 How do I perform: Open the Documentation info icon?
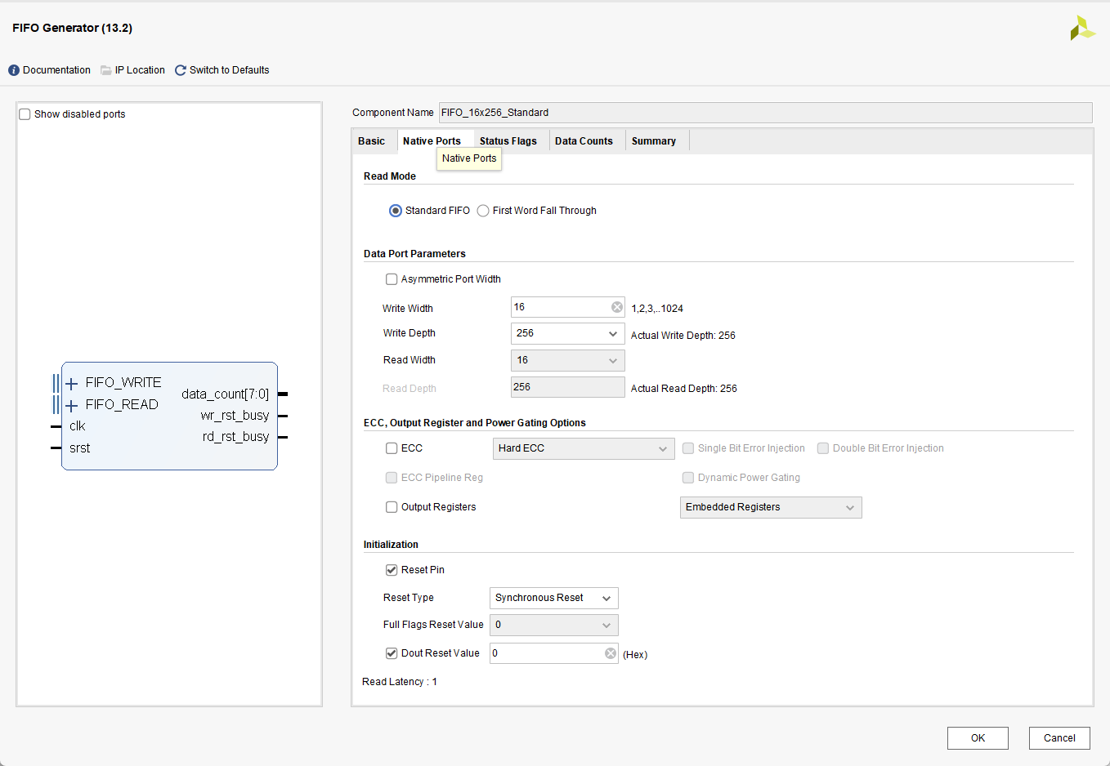click(x=14, y=70)
